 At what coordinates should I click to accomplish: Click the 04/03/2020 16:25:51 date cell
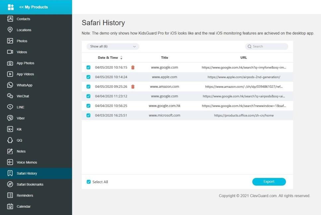coord(111,116)
